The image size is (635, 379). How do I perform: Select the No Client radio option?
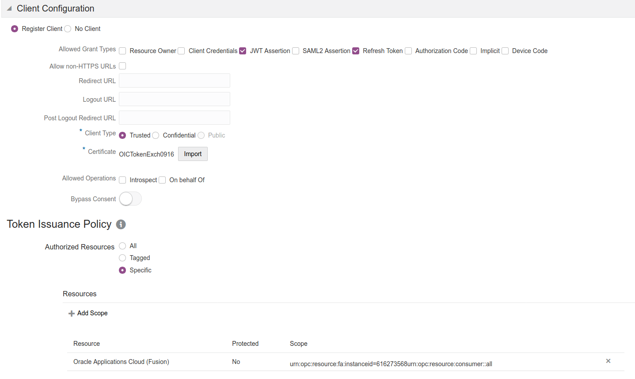click(x=68, y=29)
